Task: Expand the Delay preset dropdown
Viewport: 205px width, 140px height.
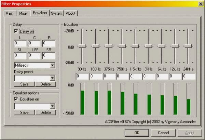Action: (x=52, y=78)
